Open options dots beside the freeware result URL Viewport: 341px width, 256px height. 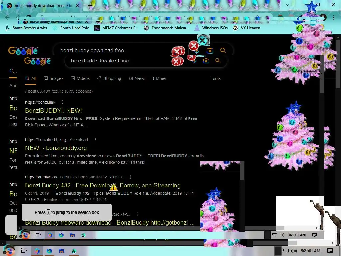138,214
